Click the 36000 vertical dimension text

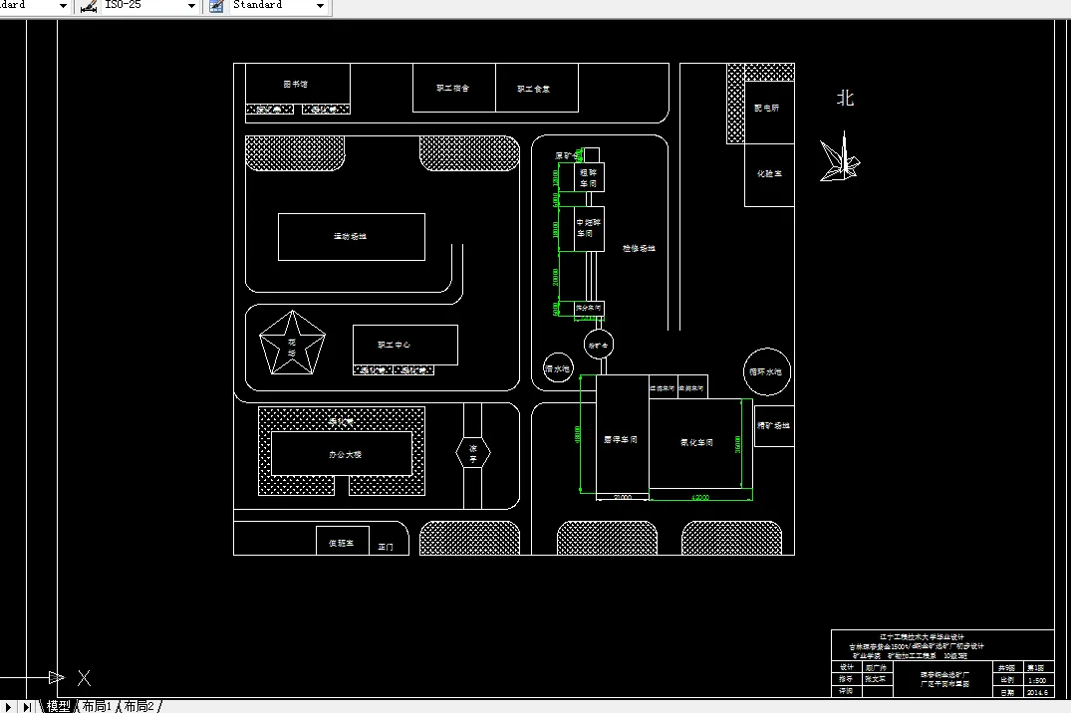point(737,444)
